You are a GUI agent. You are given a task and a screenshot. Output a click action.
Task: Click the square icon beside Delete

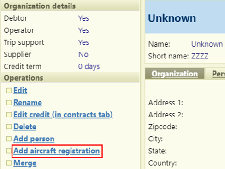(x=9, y=127)
